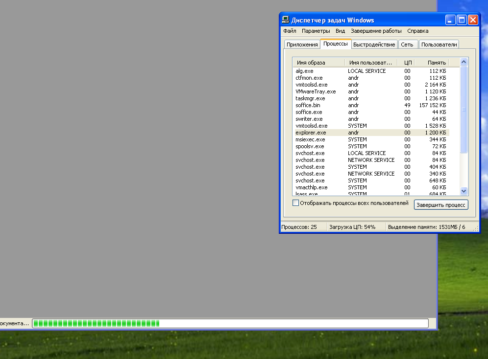Click the 157 152 КБ memory value

click(433, 105)
